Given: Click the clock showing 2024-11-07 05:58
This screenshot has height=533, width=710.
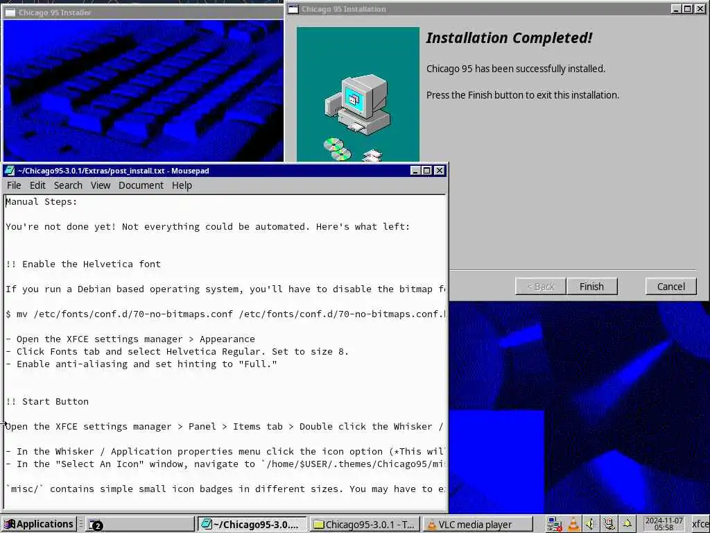Looking at the screenshot, I should point(664,524).
